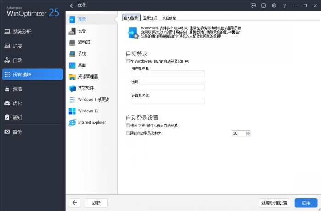Switch to the 登录选项 tab
This screenshot has height=211, width=321.
click(150, 18)
